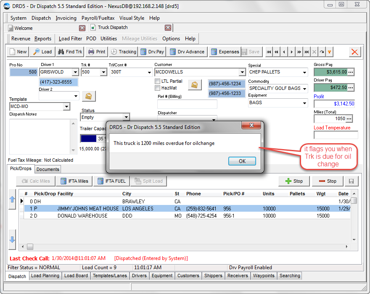The width and height of the screenshot is (370, 294).
Task: Click the Profit link label
Action: pyautogui.click(x=319, y=97)
